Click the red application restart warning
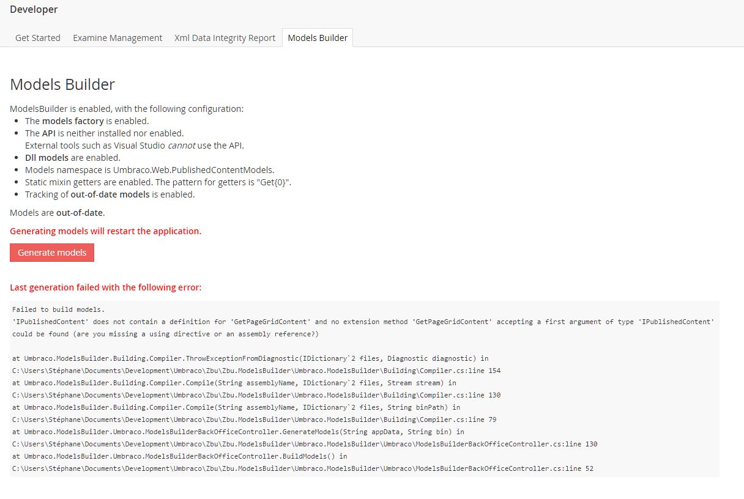Screen dimensions: 744x499 (105, 231)
